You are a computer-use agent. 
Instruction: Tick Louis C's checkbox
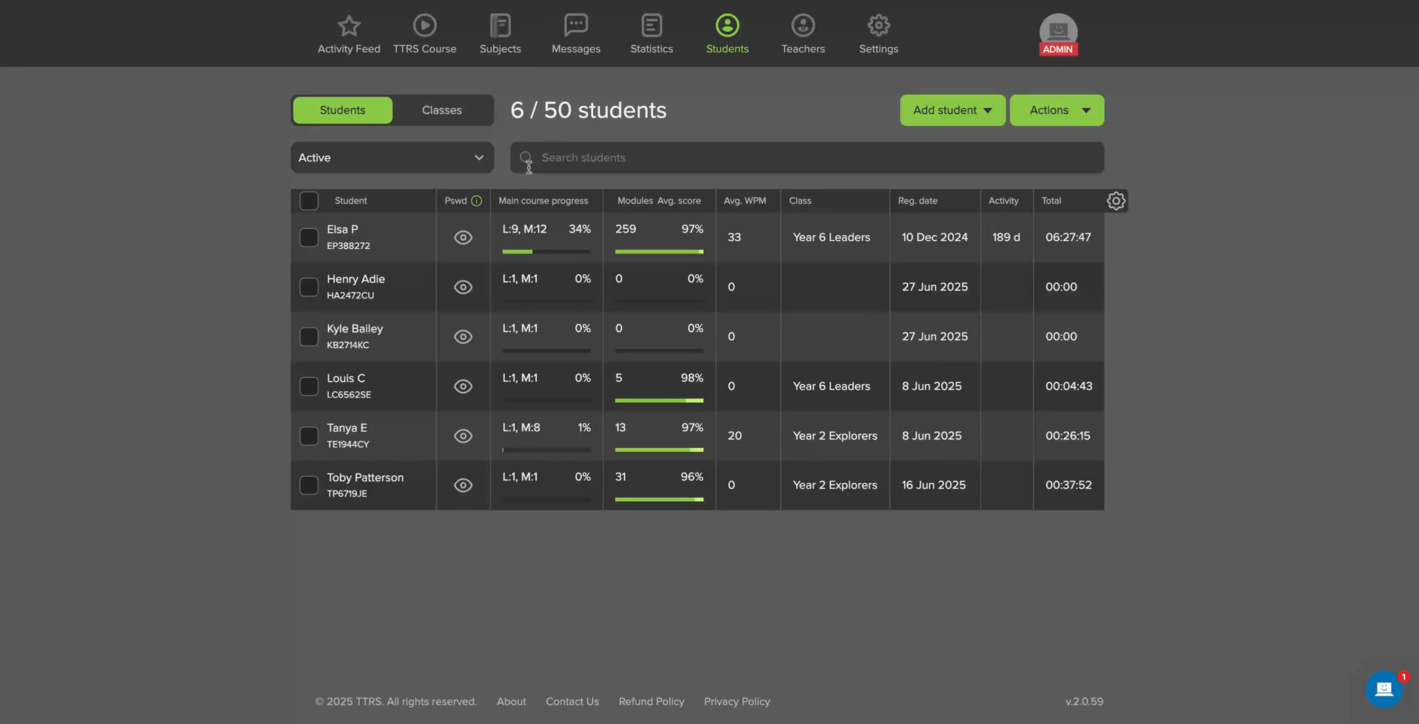point(309,386)
